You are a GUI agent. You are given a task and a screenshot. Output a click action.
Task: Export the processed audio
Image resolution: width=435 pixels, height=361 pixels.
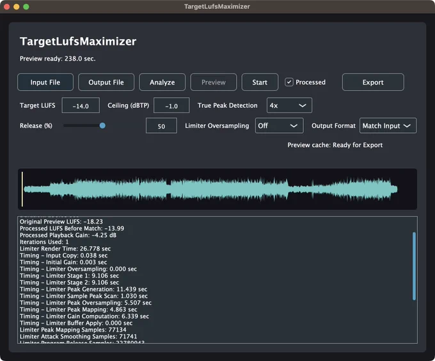pyautogui.click(x=373, y=82)
